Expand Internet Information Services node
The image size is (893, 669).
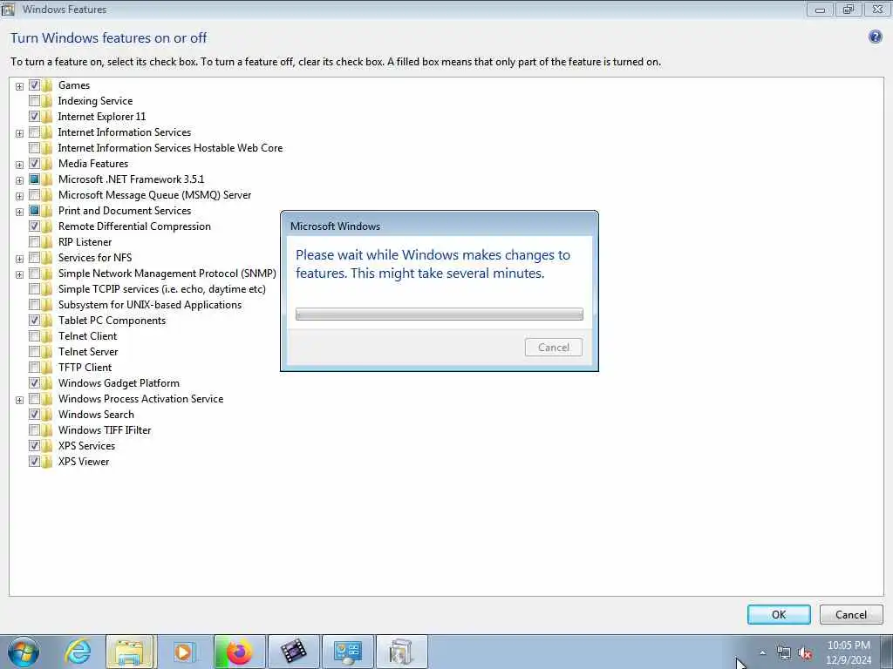[19, 133]
